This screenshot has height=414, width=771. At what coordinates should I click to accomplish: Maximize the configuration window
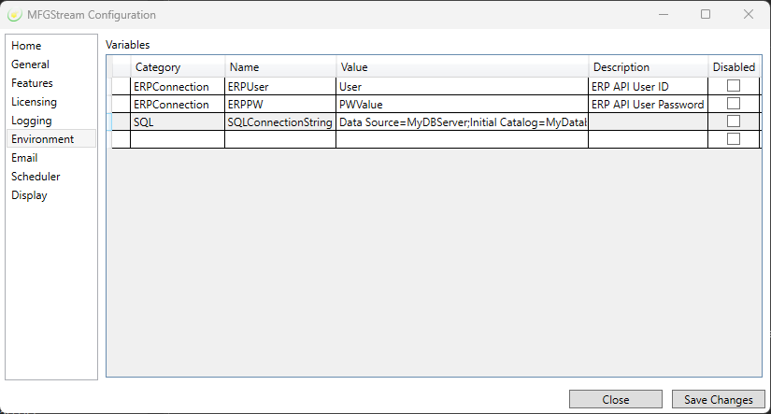tap(706, 15)
